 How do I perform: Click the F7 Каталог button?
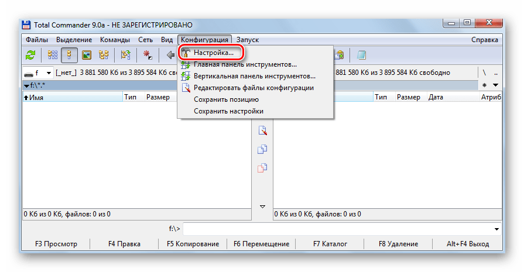[x=330, y=244]
